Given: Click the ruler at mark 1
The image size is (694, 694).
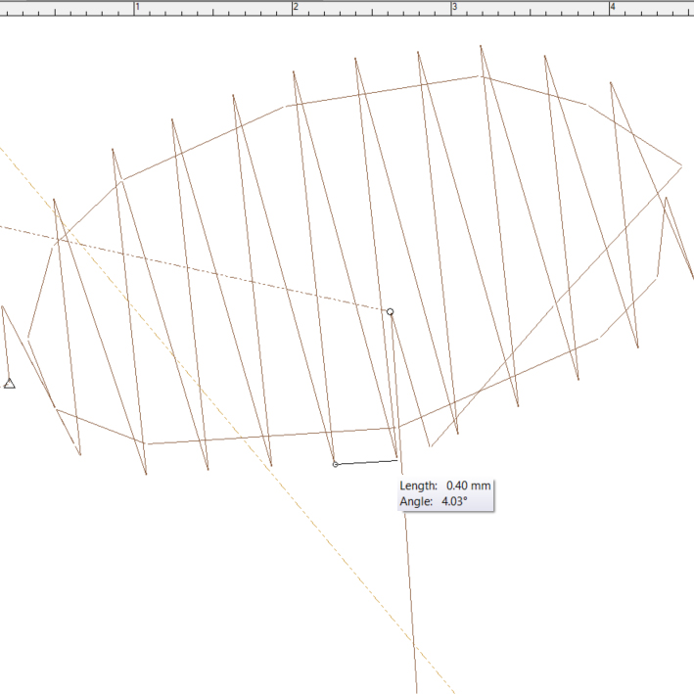Looking at the screenshot, I should pyautogui.click(x=134, y=7).
